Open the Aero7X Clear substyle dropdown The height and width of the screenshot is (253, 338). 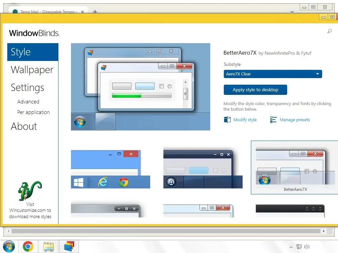(273, 74)
